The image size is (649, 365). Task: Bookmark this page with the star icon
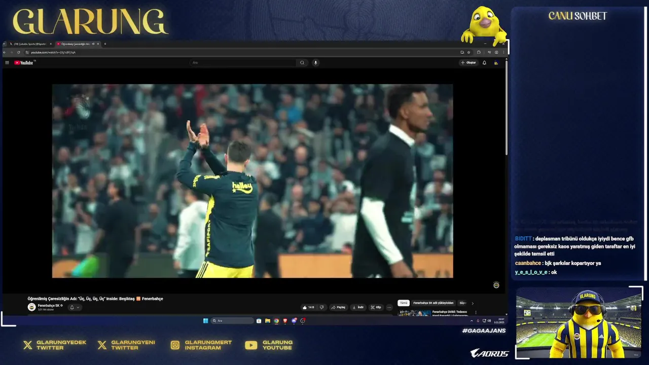[x=468, y=52]
